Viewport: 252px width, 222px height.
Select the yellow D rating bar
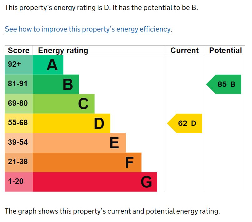point(72,123)
